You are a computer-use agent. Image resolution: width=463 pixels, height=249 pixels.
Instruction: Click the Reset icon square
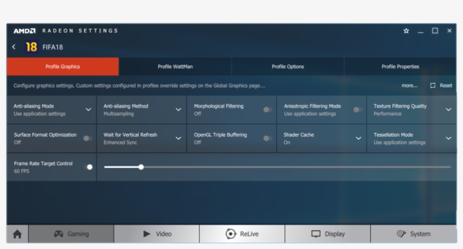[x=433, y=86]
